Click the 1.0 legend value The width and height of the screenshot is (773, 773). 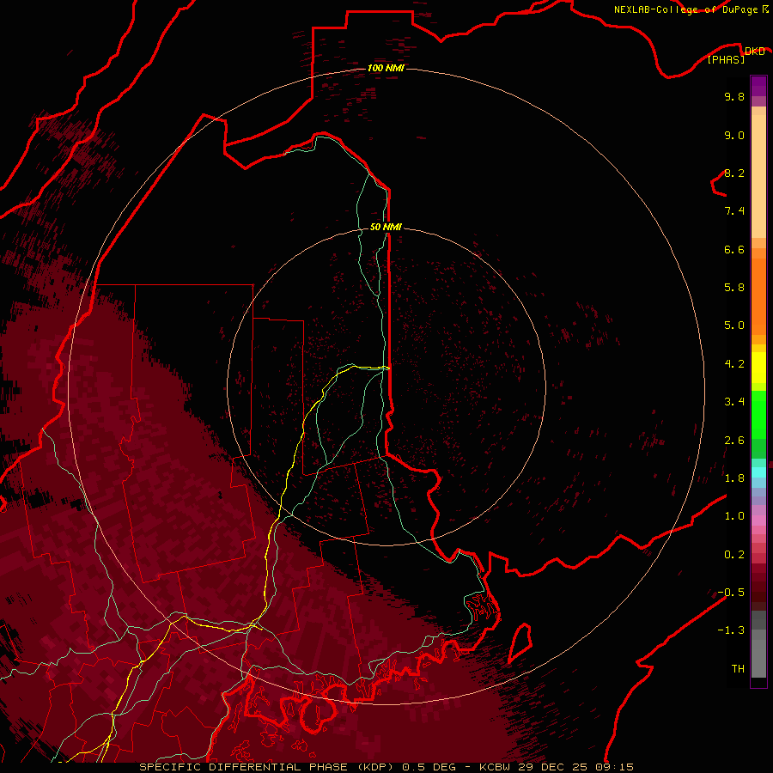coord(734,516)
